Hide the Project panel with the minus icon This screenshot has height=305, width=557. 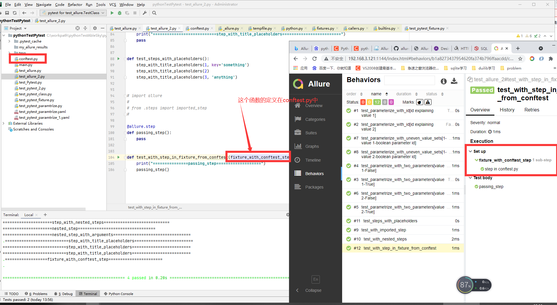pos(102,28)
